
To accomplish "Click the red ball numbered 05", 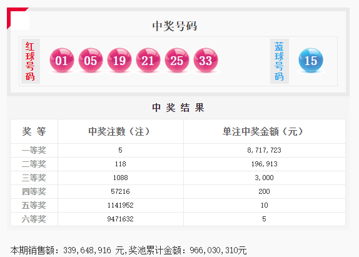I will [91, 60].
